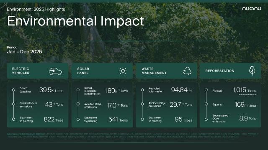Click Equivalent to planting in Solar Panel card
This screenshot has width=268, height=150.
click(x=90, y=119)
